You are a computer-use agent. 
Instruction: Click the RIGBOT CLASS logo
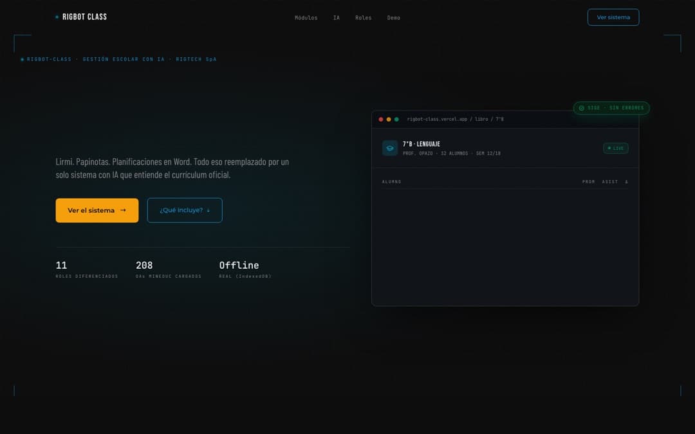[x=81, y=17]
